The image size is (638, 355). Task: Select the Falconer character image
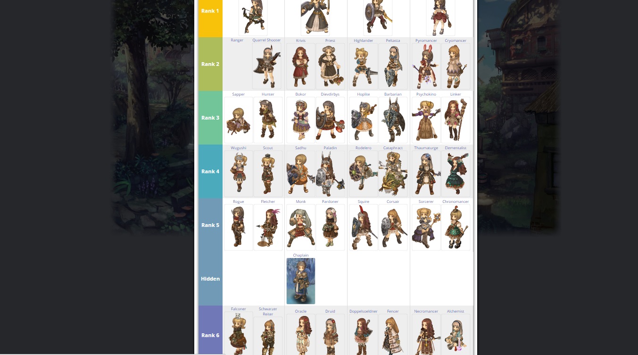[238, 333]
